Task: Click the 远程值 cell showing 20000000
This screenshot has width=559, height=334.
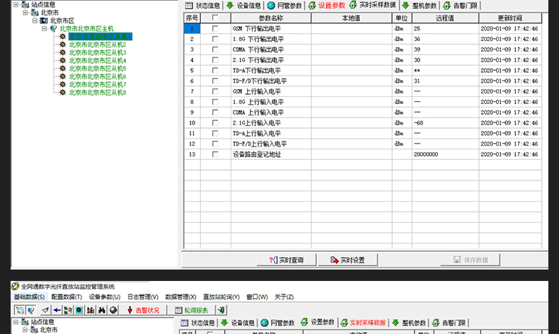Action: (x=443, y=154)
